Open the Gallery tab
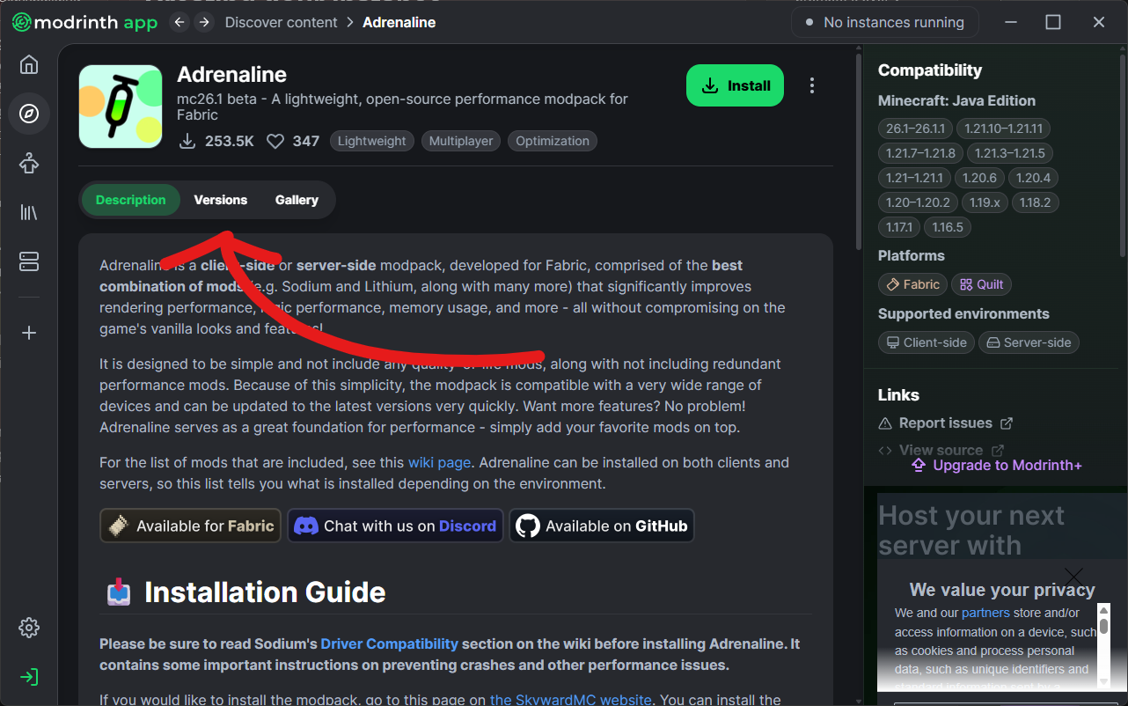The width and height of the screenshot is (1128, 706). 297,200
